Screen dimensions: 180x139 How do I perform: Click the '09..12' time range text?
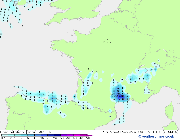(144, 132)
